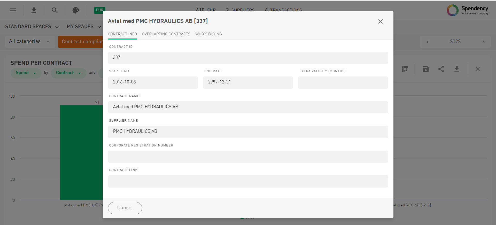Image resolution: width=496 pixels, height=225 pixels.
Task: Expand the Spend measure dropdown
Action: pos(26,73)
